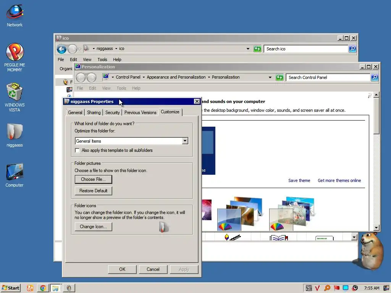Click the Search Control Panel field
This screenshot has height=293, width=391.
pyautogui.click(x=328, y=77)
